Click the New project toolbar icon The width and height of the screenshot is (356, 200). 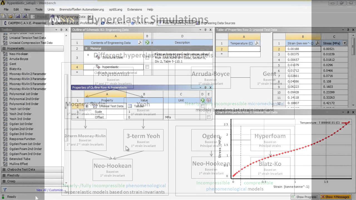coord(4,16)
